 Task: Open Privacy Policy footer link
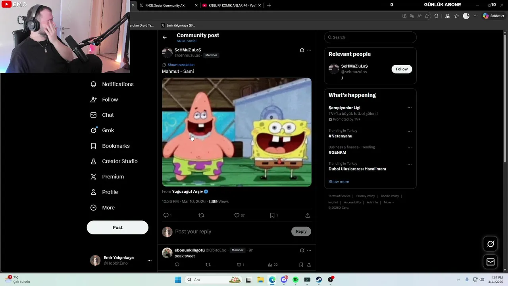(366, 196)
